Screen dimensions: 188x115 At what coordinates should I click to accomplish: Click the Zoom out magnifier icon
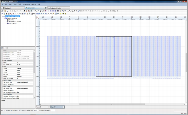pos(65,11)
